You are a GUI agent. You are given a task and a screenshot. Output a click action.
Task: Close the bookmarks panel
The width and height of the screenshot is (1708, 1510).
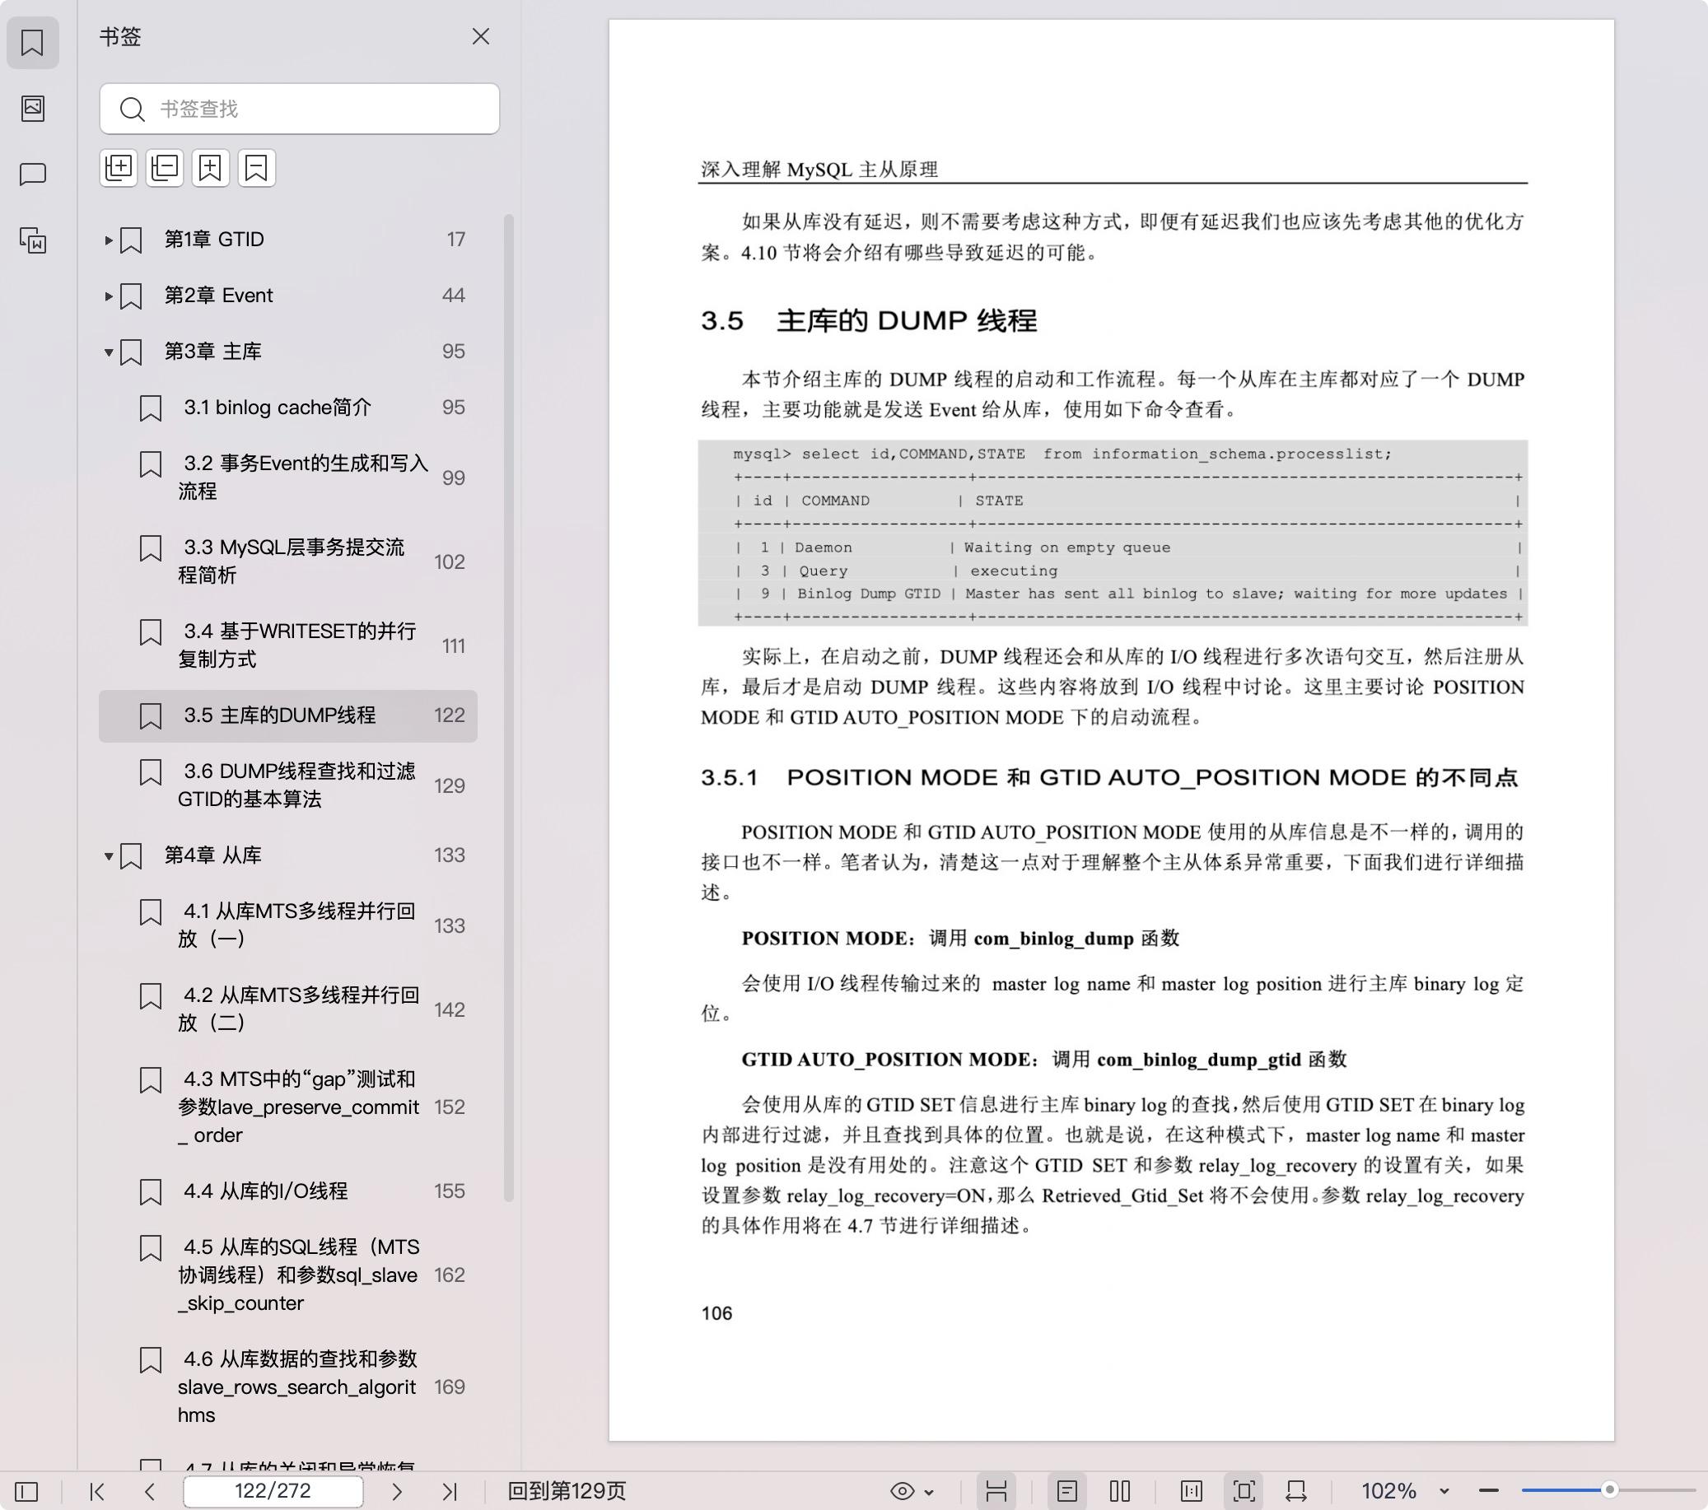pyautogui.click(x=480, y=36)
